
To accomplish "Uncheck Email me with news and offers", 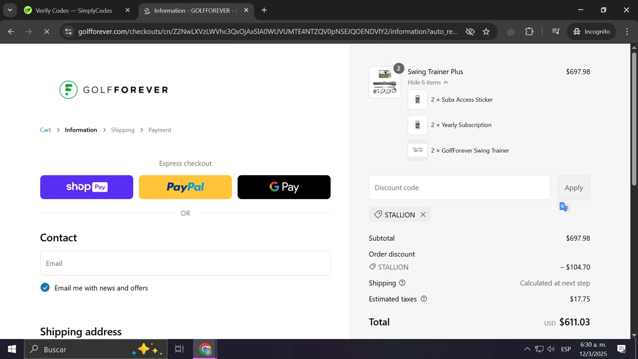I will (x=45, y=288).
